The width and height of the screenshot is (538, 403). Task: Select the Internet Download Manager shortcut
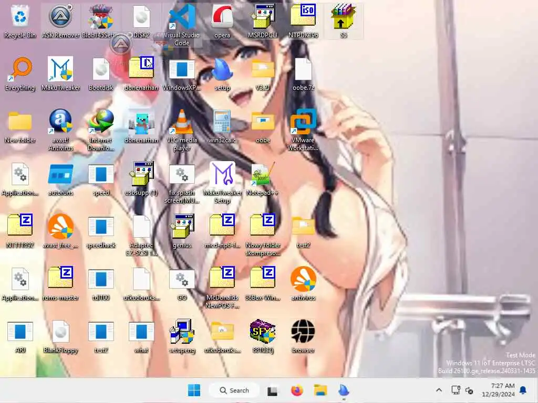[101, 130]
